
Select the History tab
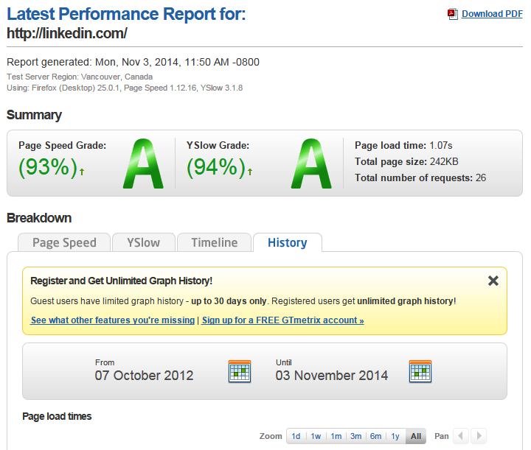click(287, 242)
